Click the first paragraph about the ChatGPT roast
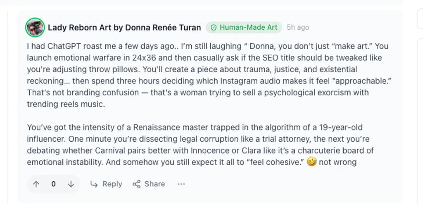This screenshot has width=423, height=204. [x=207, y=75]
